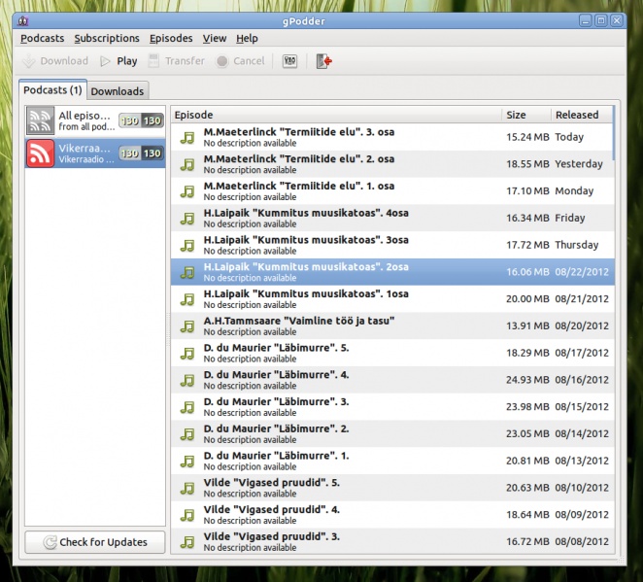Switch to the Downloads tab
Viewport: 643px width, 582px height.
tap(118, 91)
